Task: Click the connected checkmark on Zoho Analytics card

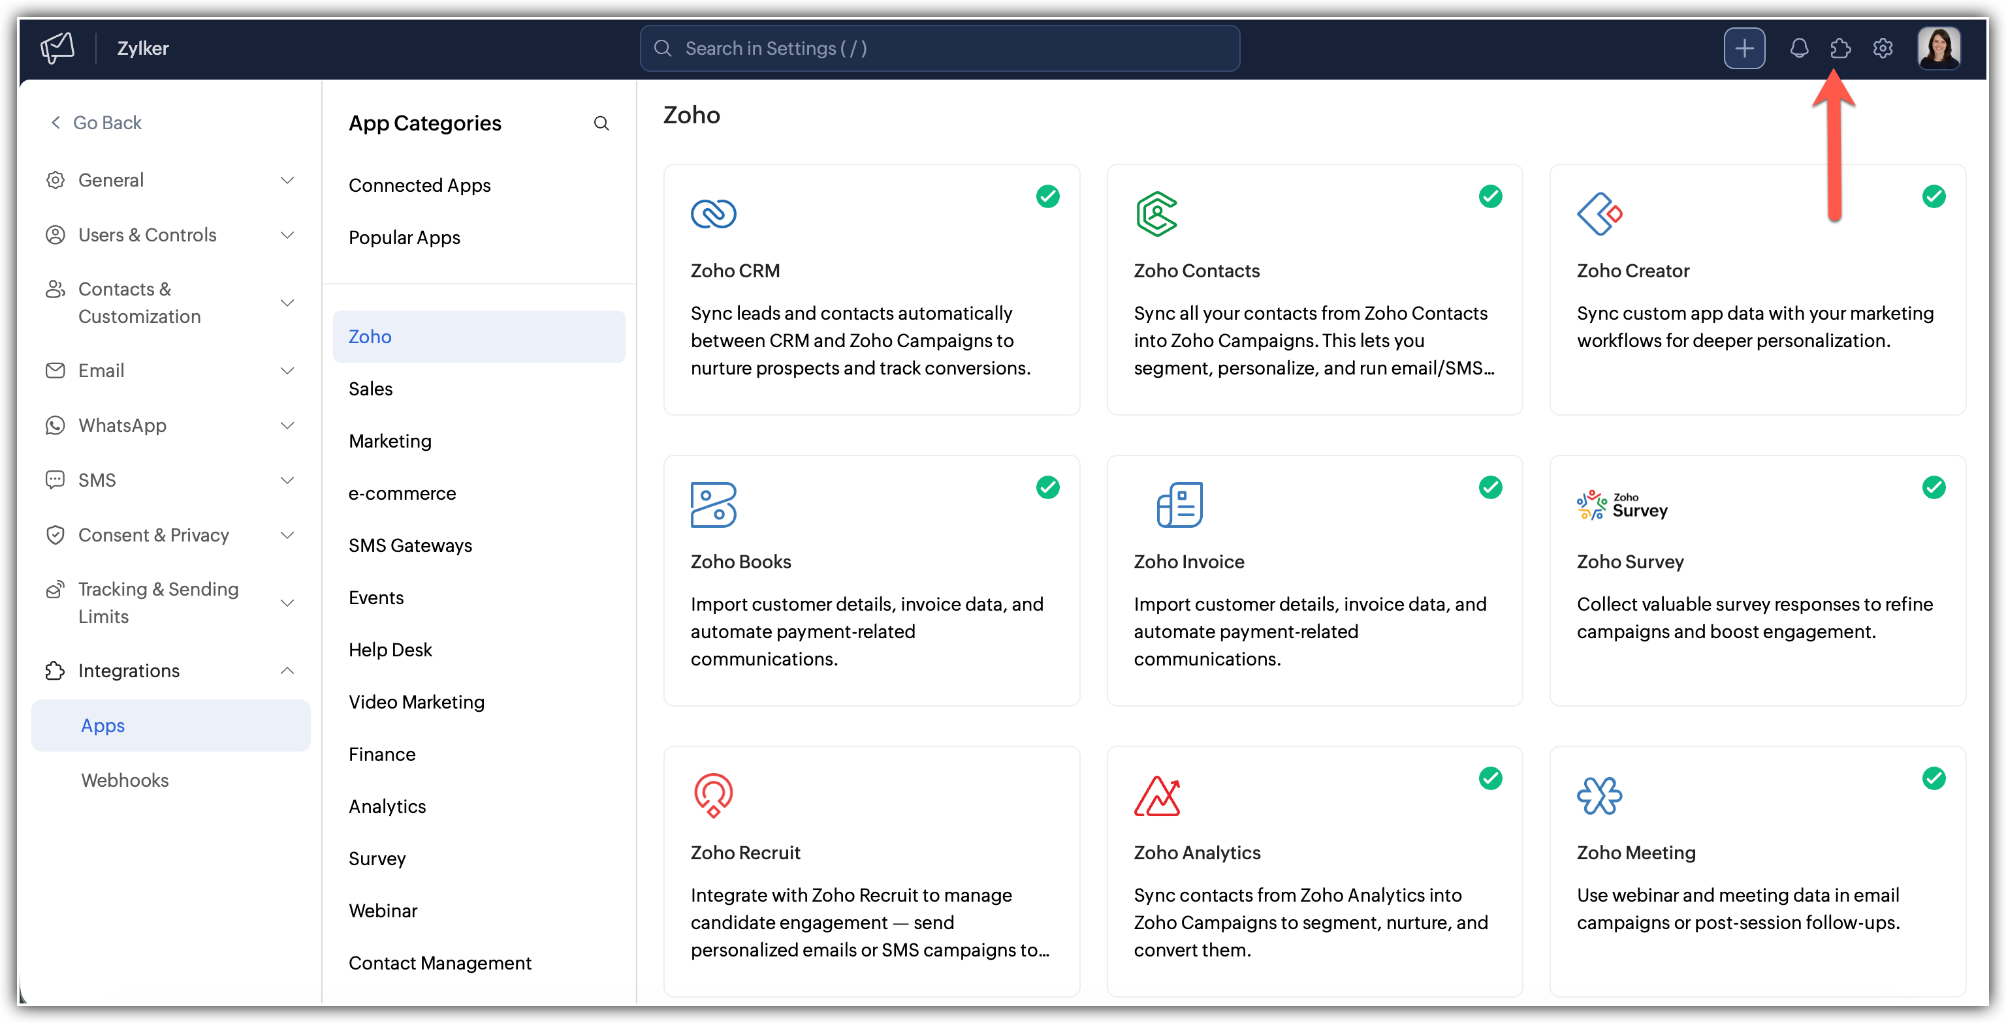Action: (x=1491, y=778)
